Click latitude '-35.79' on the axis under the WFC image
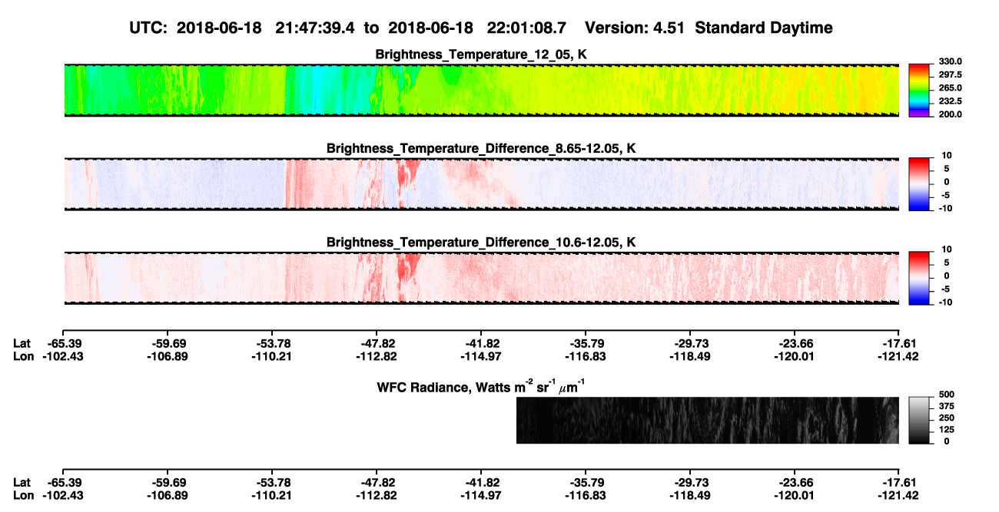999x512 pixels. 586,482
